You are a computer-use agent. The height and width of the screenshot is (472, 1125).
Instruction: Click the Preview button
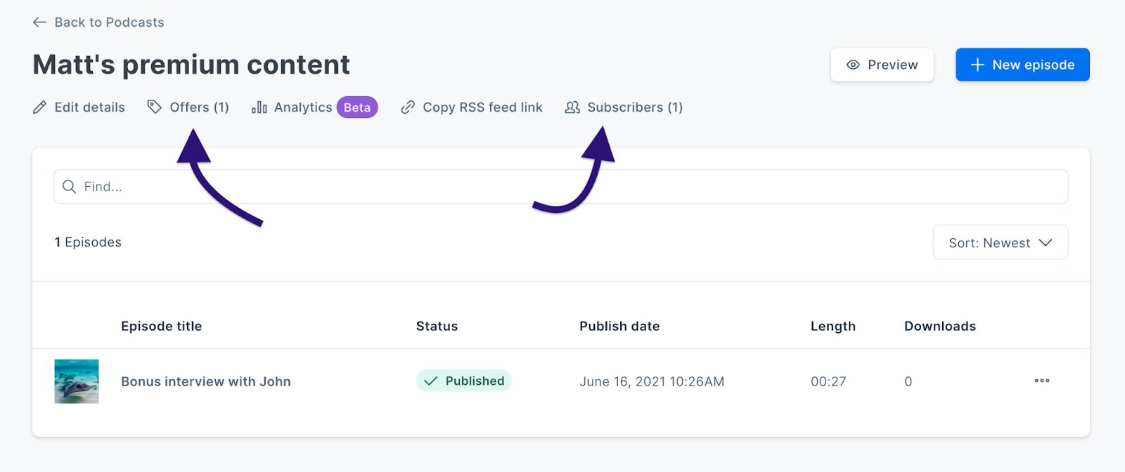tap(882, 65)
